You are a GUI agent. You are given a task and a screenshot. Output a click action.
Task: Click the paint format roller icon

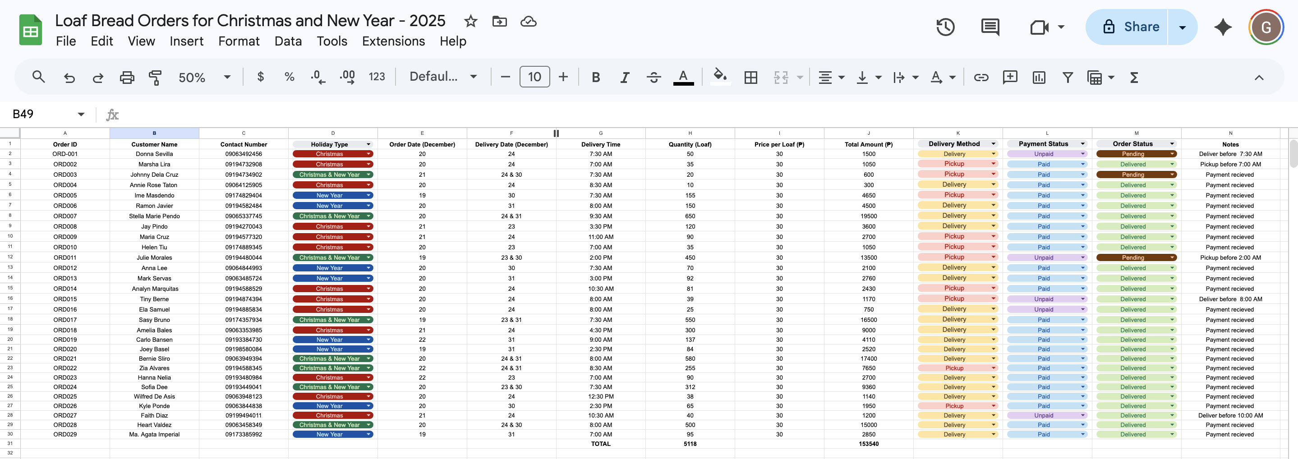click(155, 77)
